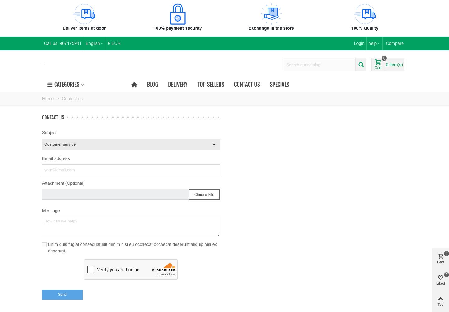449x312 pixels.
Task: Tick the terms agreement checkbox
Action: [44, 245]
